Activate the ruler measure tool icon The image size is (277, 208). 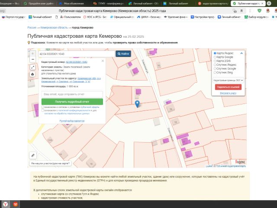33,155
